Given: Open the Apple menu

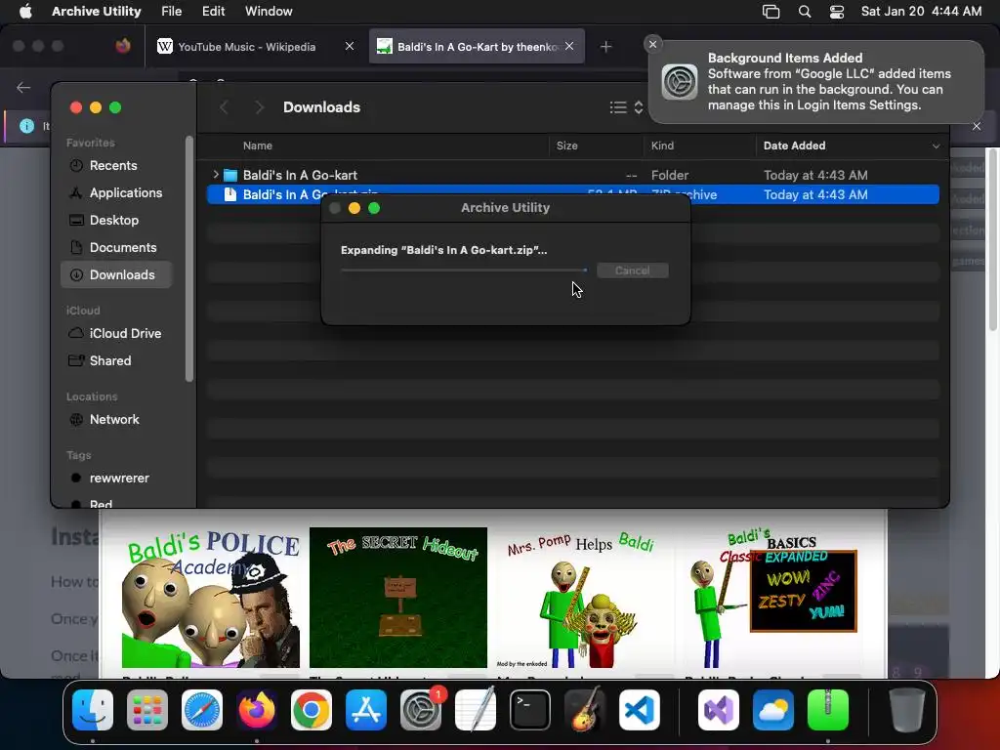Looking at the screenshot, I should [x=25, y=11].
